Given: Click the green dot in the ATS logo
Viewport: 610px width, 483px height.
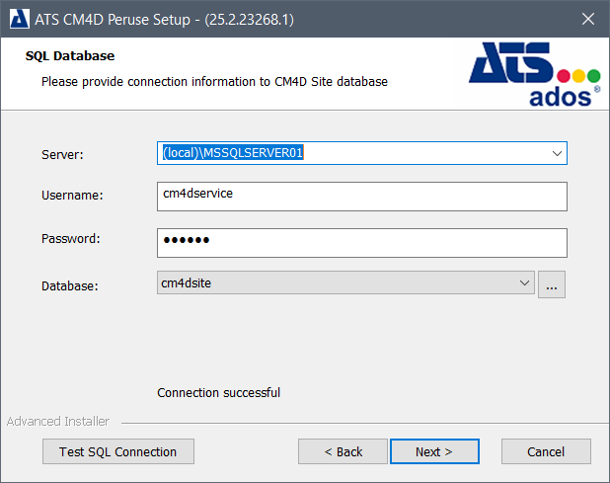Looking at the screenshot, I should (593, 76).
